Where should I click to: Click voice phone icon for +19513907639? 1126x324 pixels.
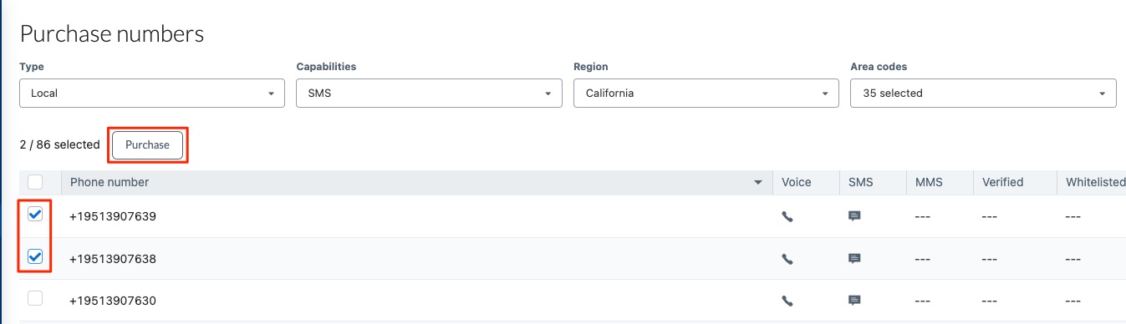pos(787,216)
